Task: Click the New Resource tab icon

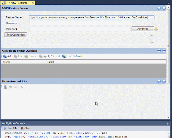Action: pyautogui.click(x=4, y=3)
